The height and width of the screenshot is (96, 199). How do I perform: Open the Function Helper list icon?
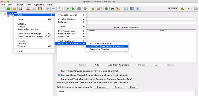click(126, 9)
